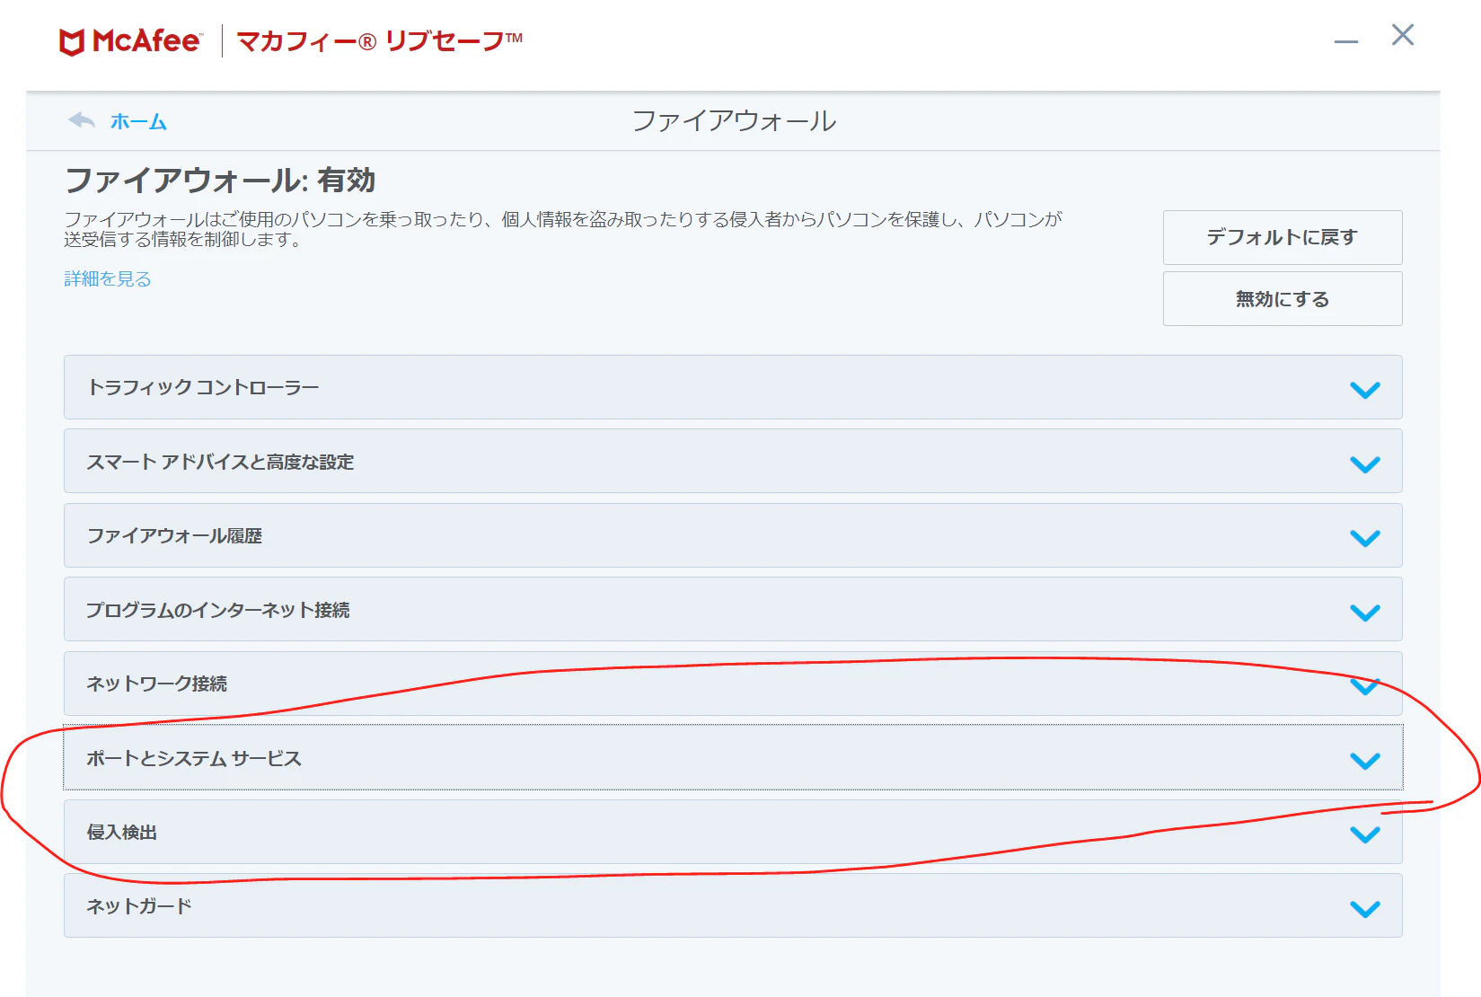Viewport: 1481px width, 997px height.
Task: Expand スマート アドバイスと高度な設定 chevron
Action: [1364, 464]
